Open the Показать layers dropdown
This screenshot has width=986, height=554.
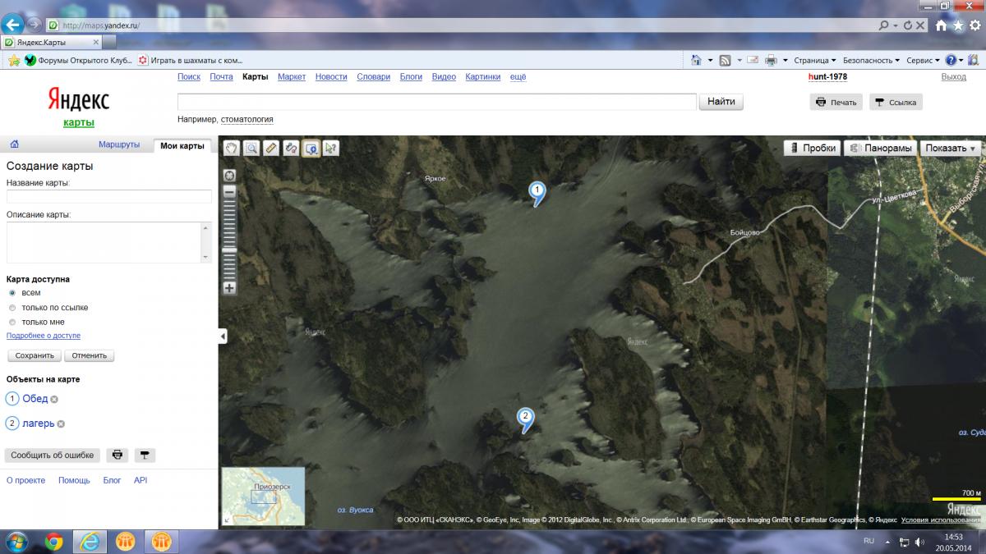(951, 149)
